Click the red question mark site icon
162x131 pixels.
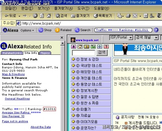pos(106,47)
